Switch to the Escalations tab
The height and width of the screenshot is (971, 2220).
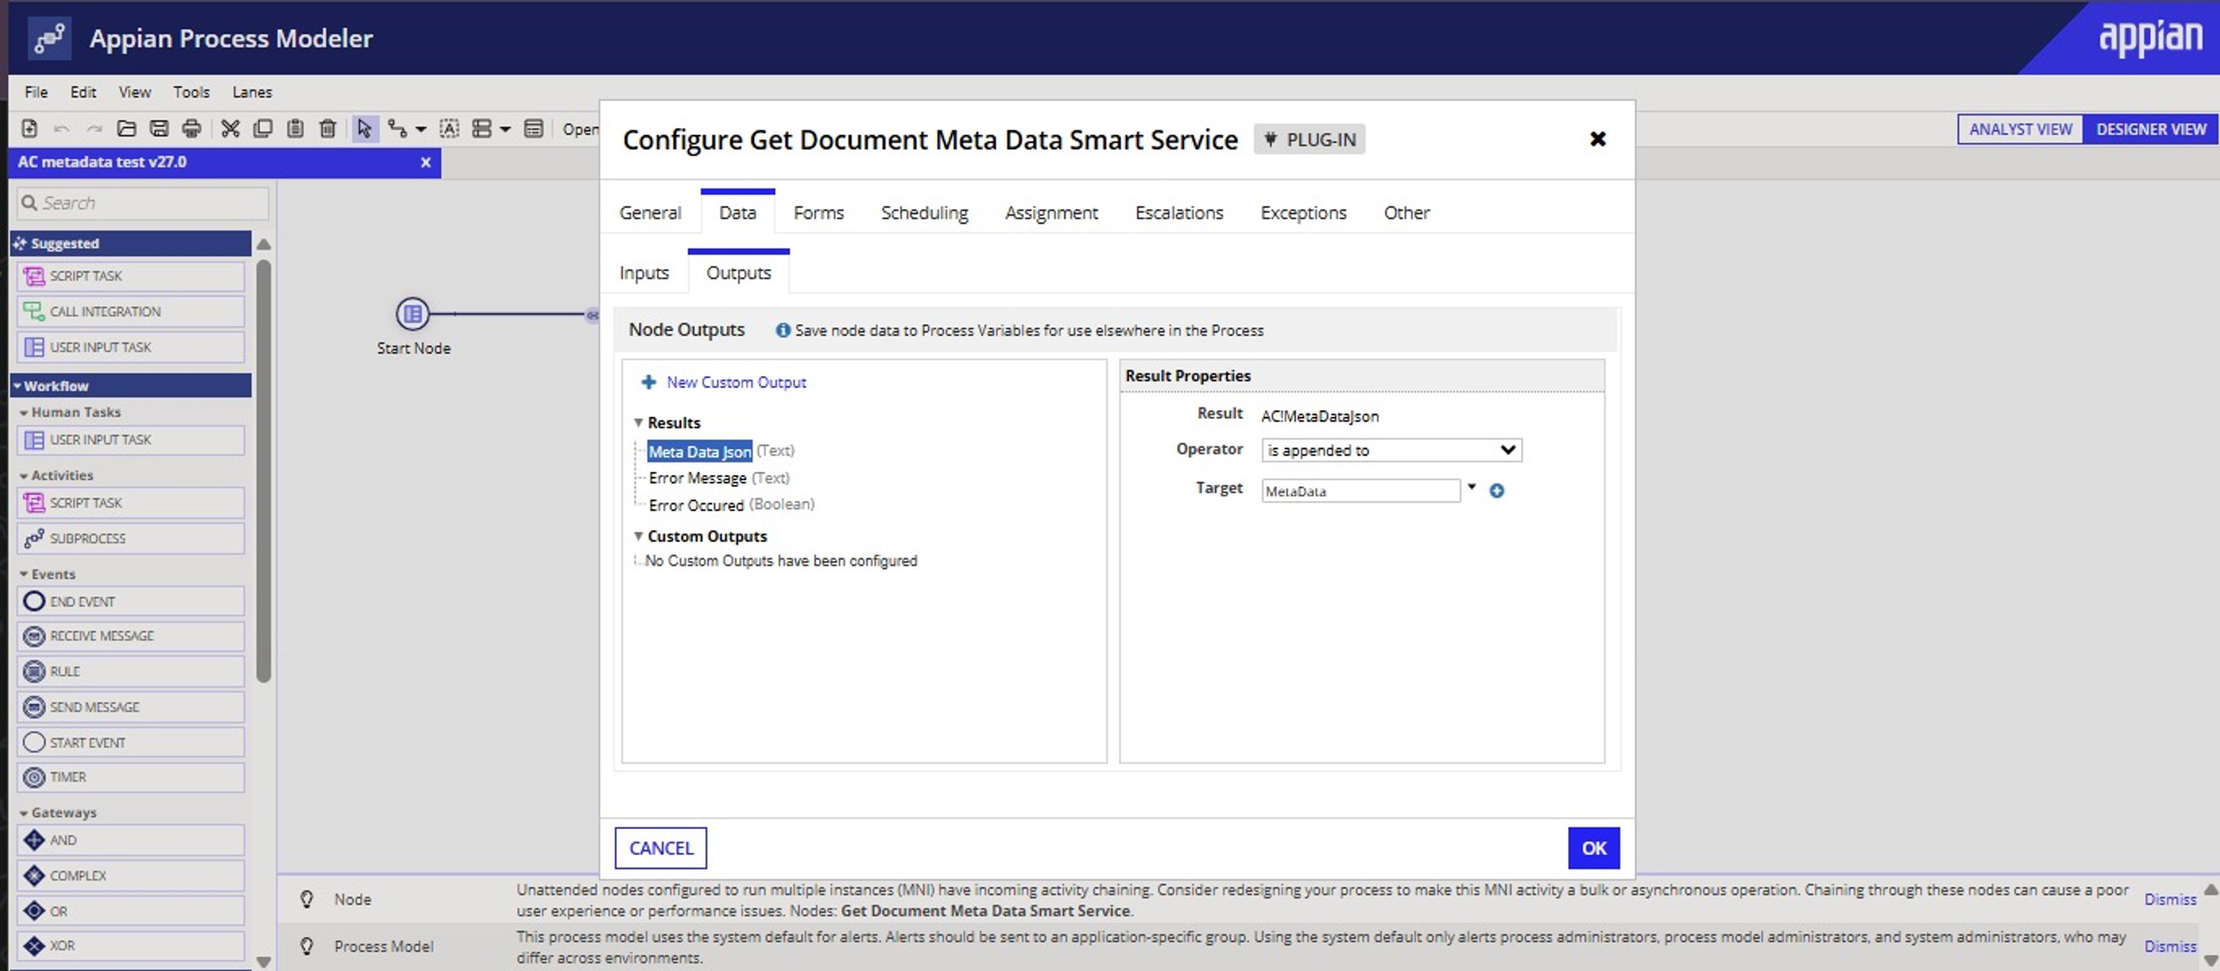1179,212
